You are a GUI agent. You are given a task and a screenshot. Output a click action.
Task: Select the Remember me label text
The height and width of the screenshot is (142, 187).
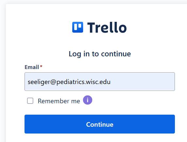pos(59,101)
